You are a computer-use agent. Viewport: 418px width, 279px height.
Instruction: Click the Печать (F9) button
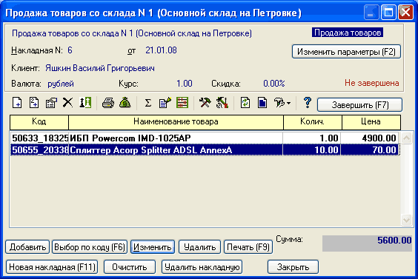click(248, 247)
